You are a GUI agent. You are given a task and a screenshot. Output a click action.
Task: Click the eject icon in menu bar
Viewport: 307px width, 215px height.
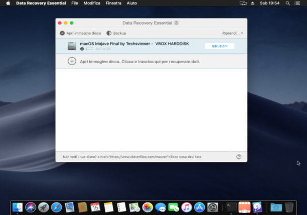point(252,3)
